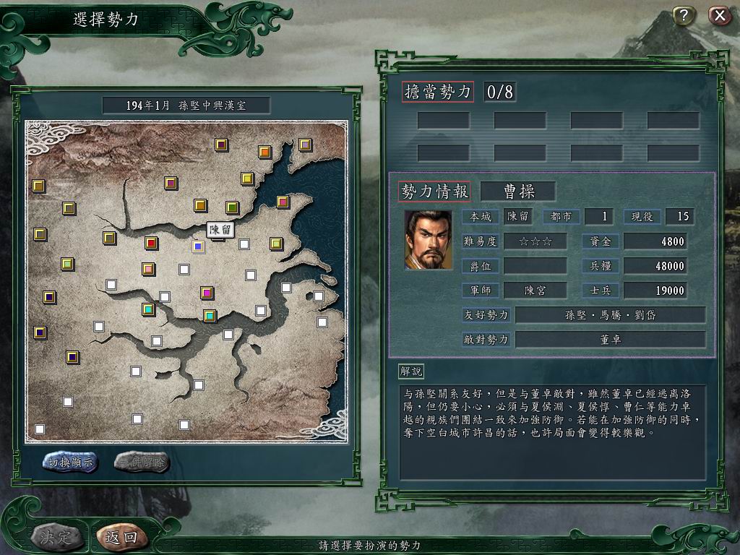Choose the magenta faction city marker
The height and width of the screenshot is (555, 740).
pyautogui.click(x=207, y=293)
